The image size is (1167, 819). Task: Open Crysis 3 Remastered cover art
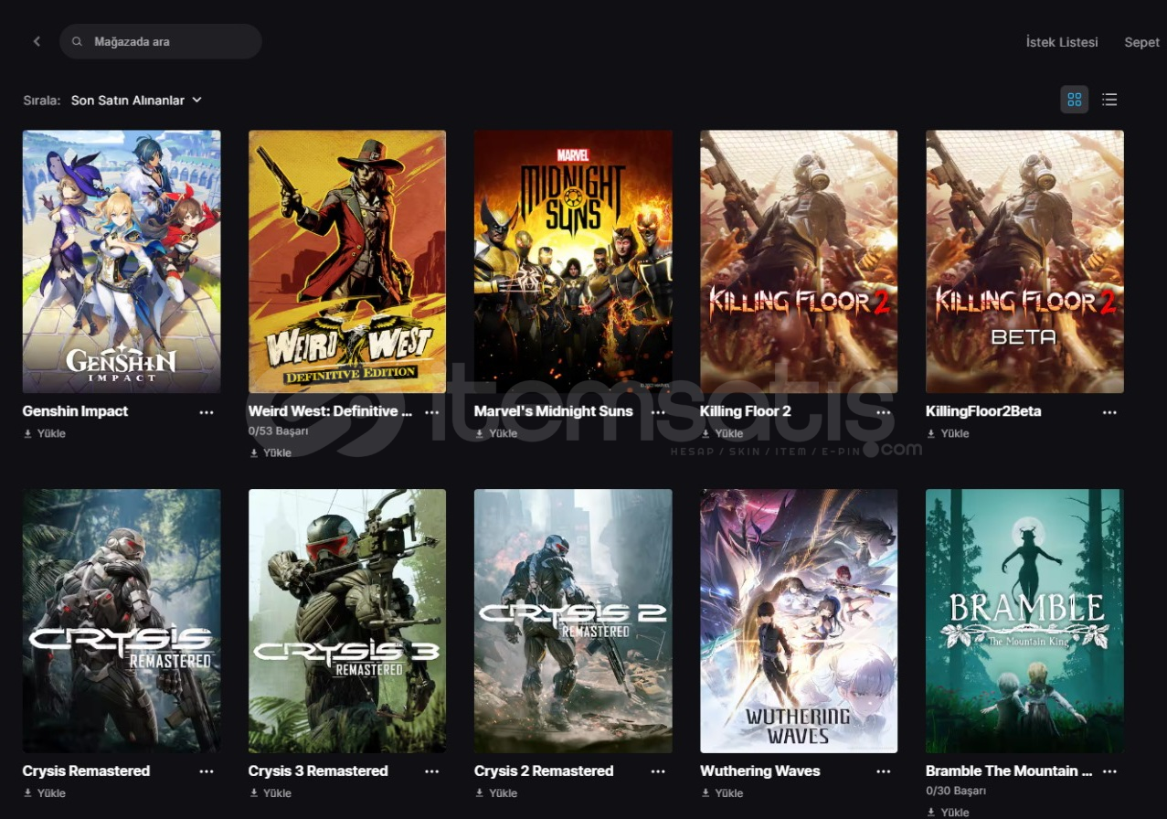(347, 621)
